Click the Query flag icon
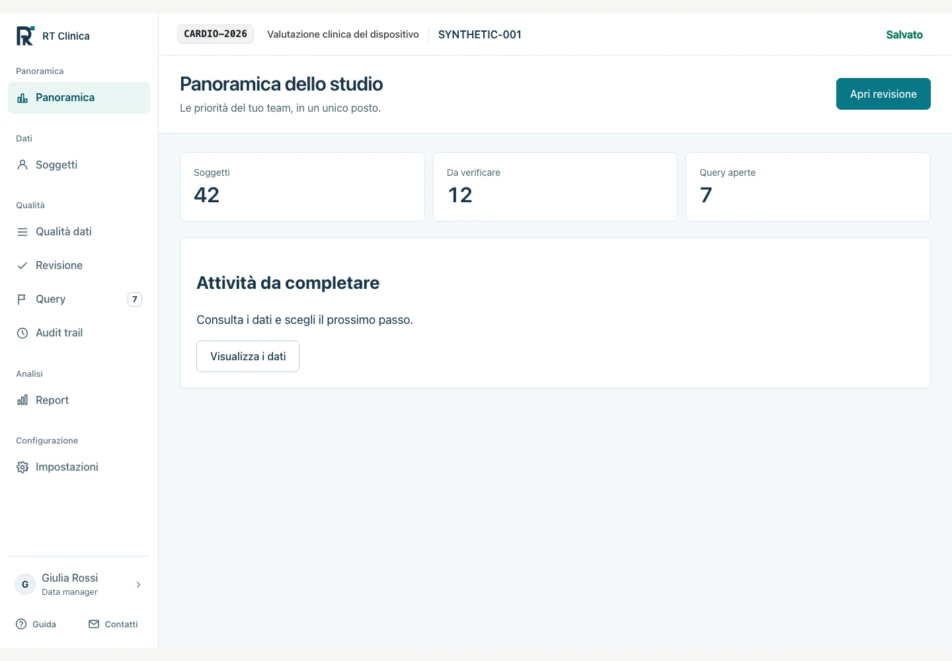 [22, 299]
